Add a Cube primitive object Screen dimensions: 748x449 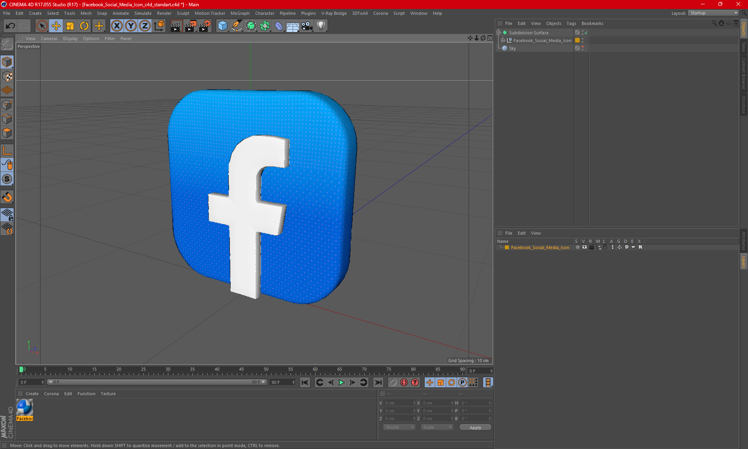222,26
